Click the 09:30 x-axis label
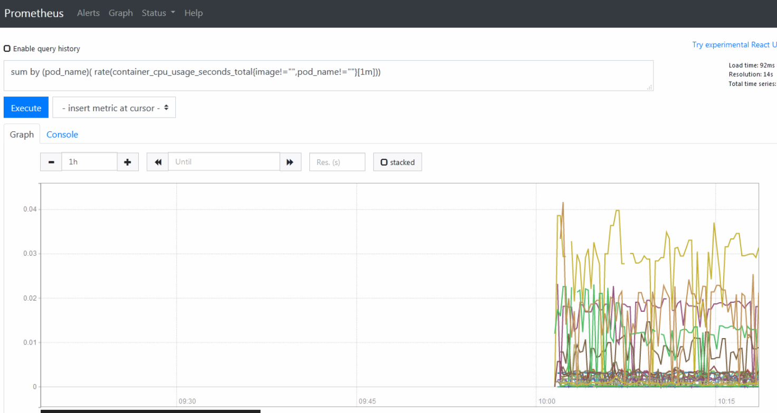This screenshot has width=777, height=413. pyautogui.click(x=187, y=401)
